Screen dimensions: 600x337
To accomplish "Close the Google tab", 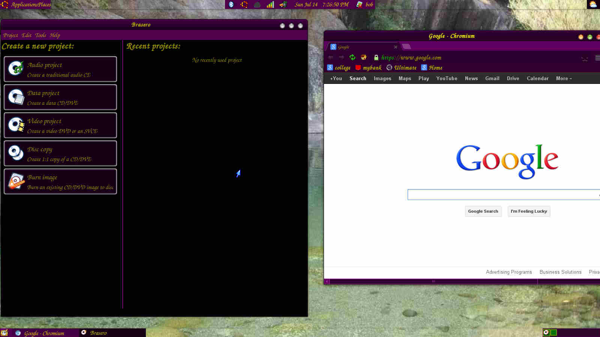I will (x=395, y=47).
